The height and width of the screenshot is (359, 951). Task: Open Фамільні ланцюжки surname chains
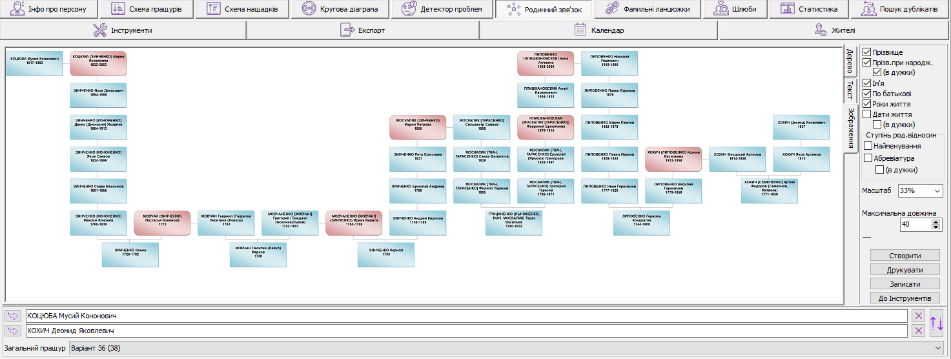click(x=648, y=9)
